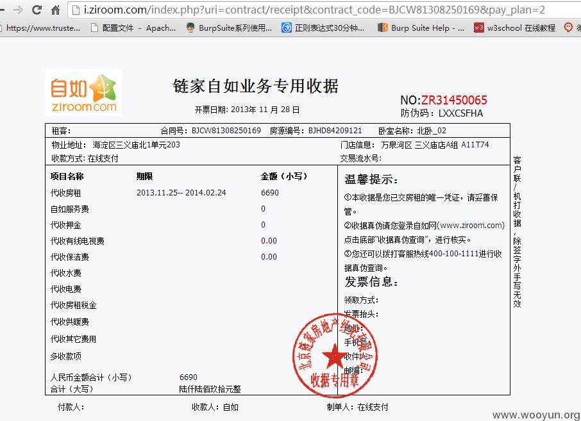Click the 代收房租 row label

pos(65,193)
